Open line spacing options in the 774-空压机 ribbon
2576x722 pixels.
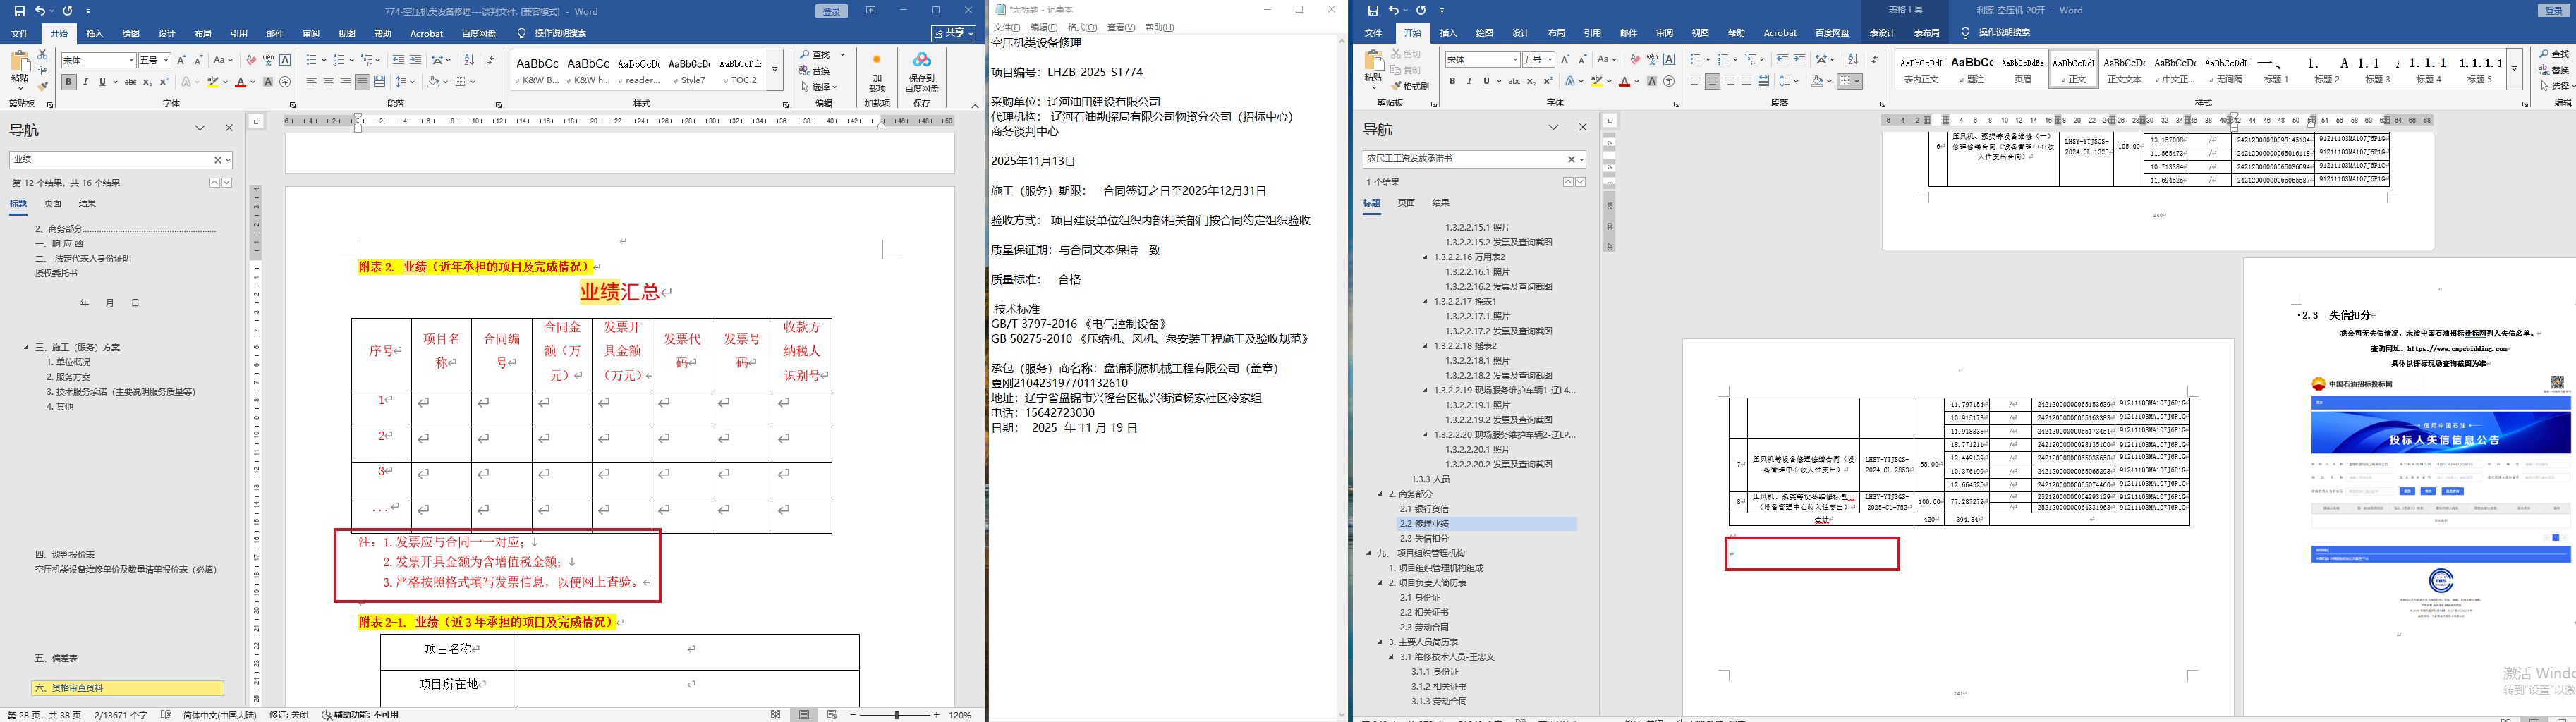[404, 82]
